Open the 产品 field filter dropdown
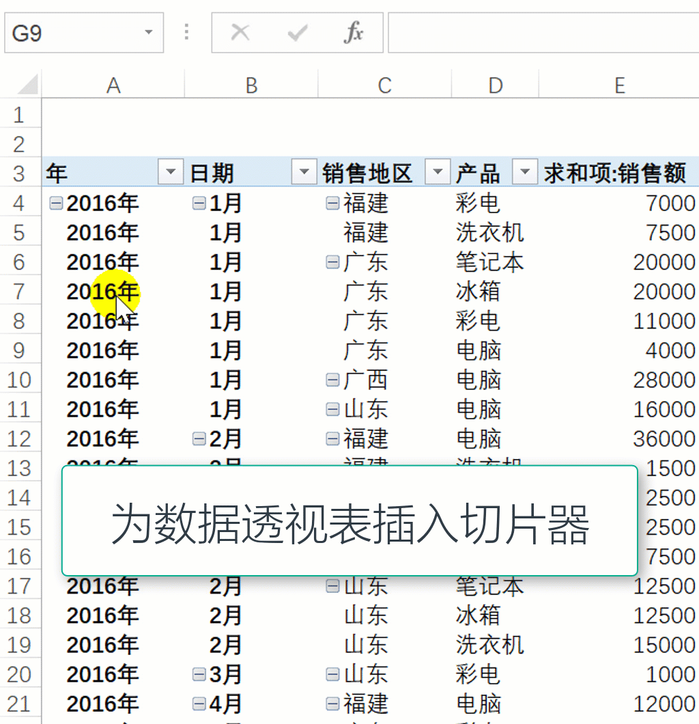The height and width of the screenshot is (724, 699). point(524,173)
